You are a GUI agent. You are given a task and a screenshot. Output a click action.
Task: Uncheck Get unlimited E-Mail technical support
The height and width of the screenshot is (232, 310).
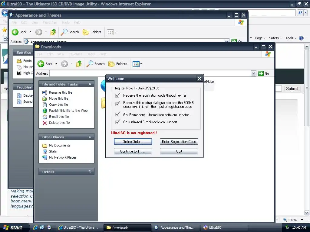click(117, 122)
